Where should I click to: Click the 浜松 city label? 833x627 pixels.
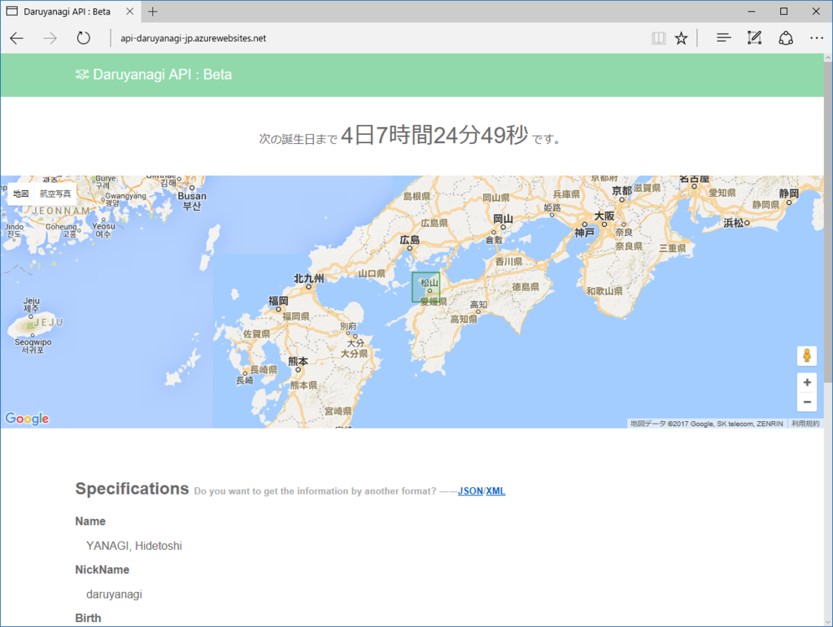pos(734,223)
